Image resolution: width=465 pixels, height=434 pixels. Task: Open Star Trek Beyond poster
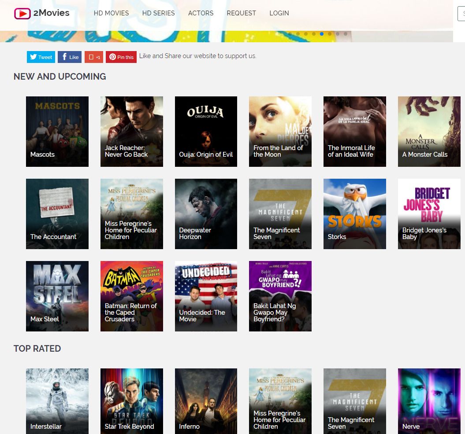[x=132, y=401]
